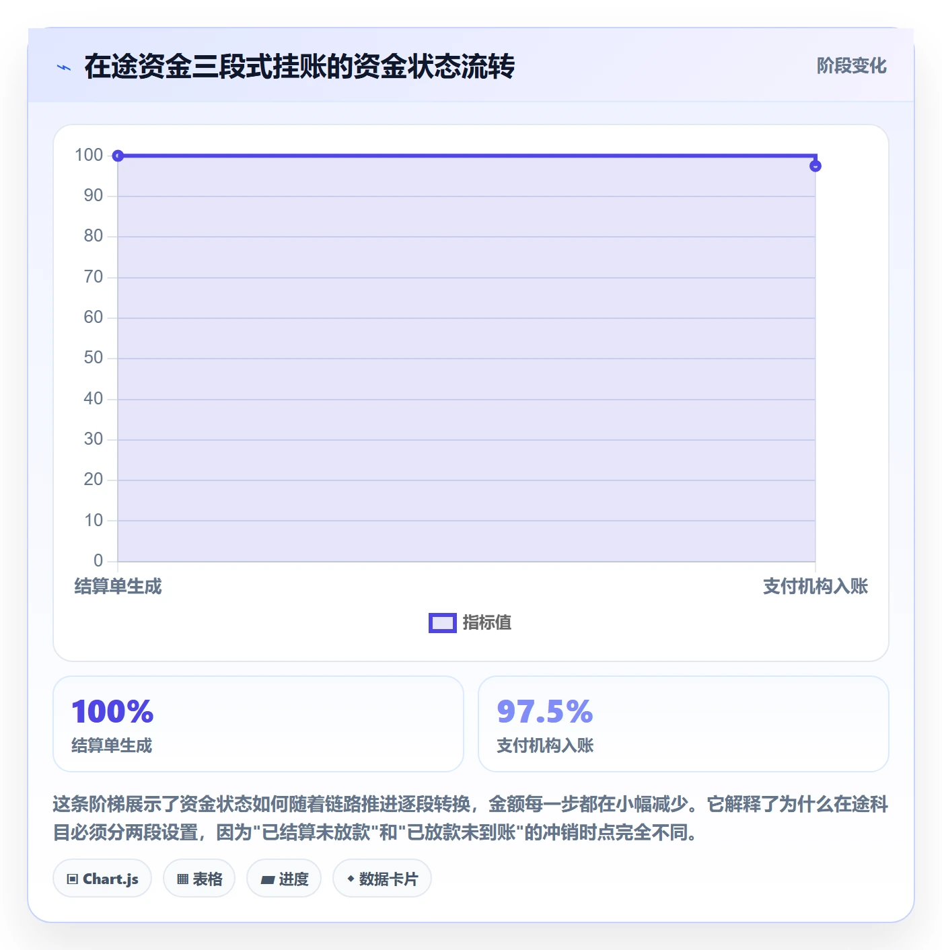Click the 进度 tag chip
942x950 pixels.
click(284, 879)
